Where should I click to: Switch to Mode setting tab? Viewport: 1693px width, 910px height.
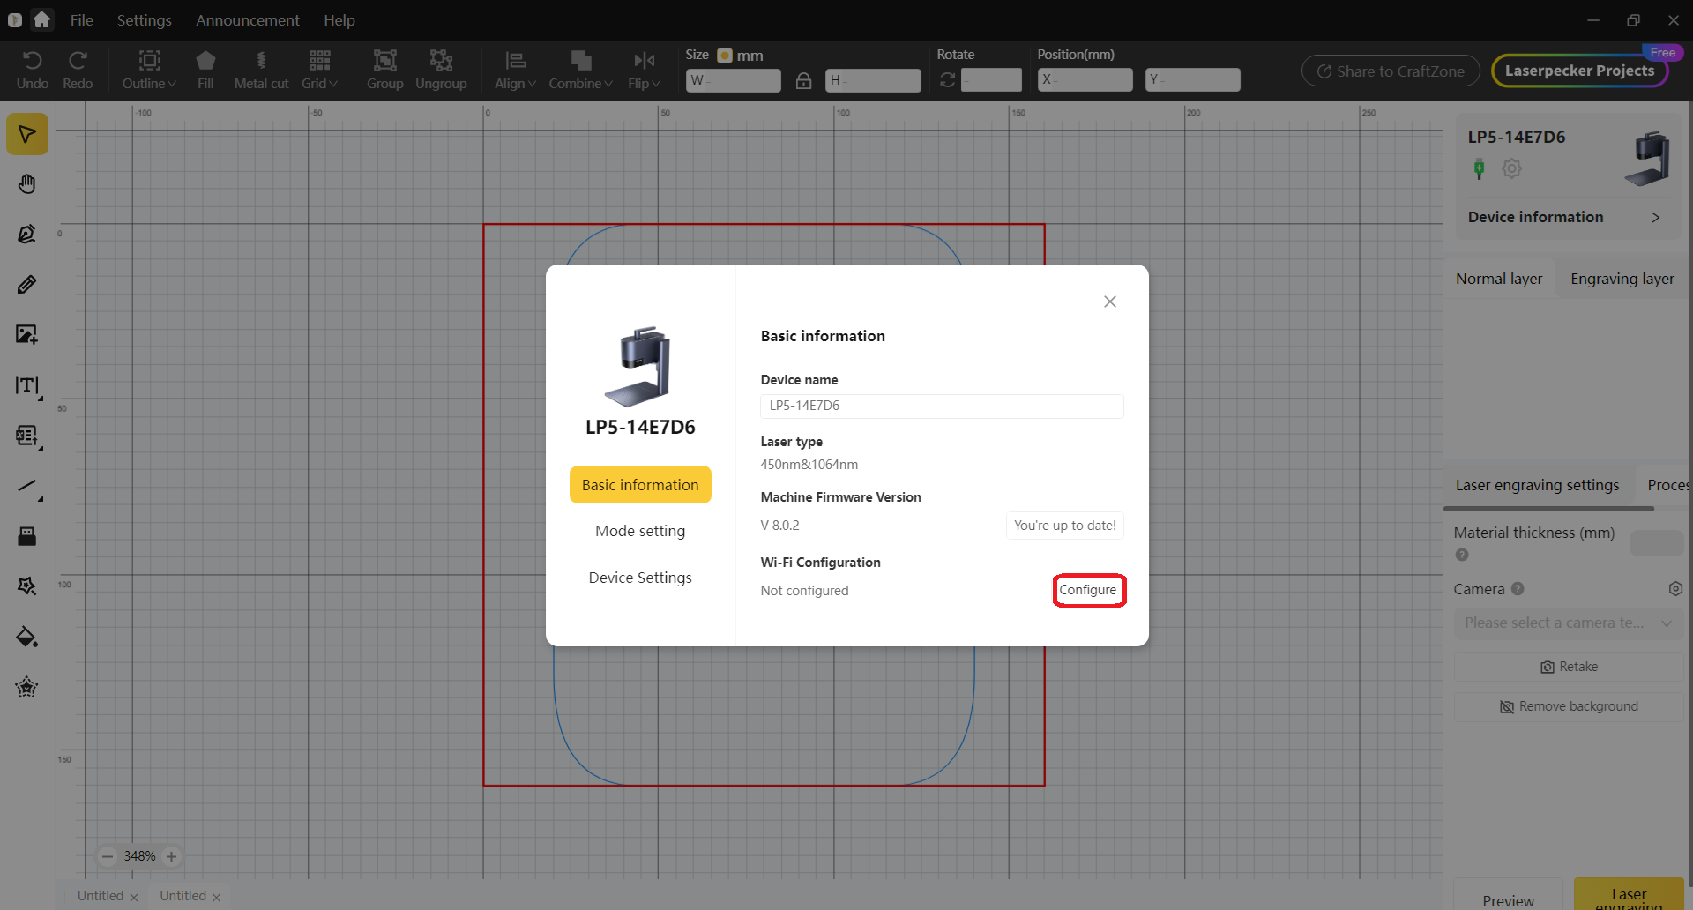click(x=640, y=531)
